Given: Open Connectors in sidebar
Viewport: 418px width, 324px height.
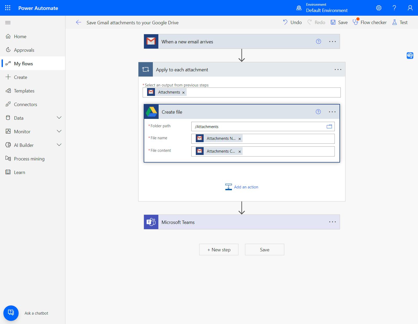Looking at the screenshot, I should (x=32, y=104).
